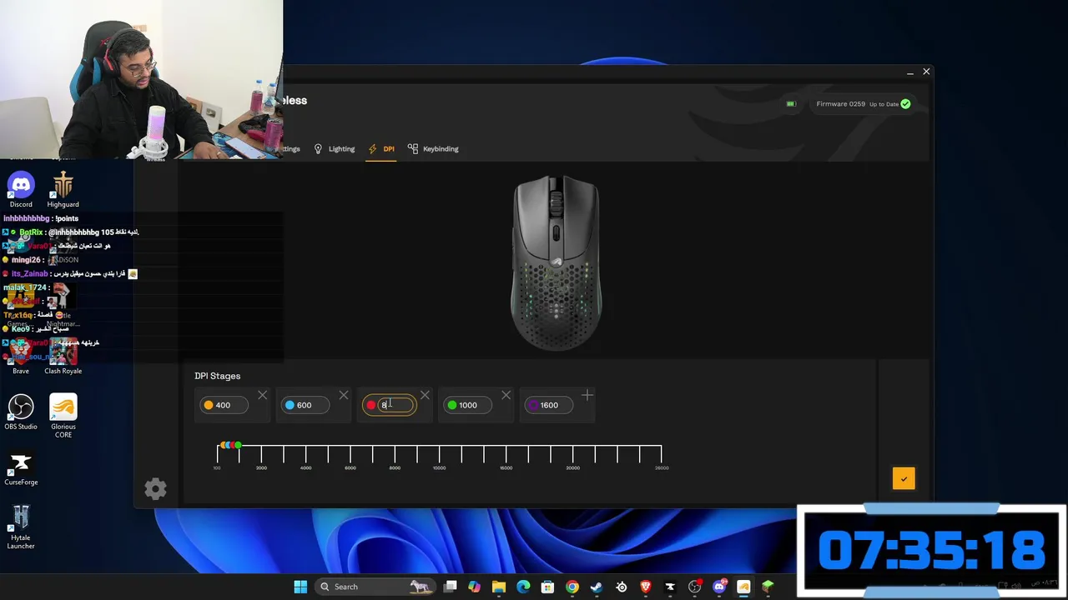Click the orange marker on DPI slider
Screen dimensions: 1068x600
coord(223,446)
